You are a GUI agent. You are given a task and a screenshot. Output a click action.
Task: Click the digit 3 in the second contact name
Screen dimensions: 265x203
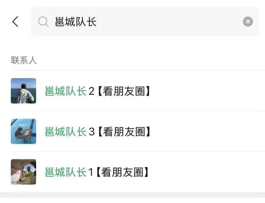91,132
